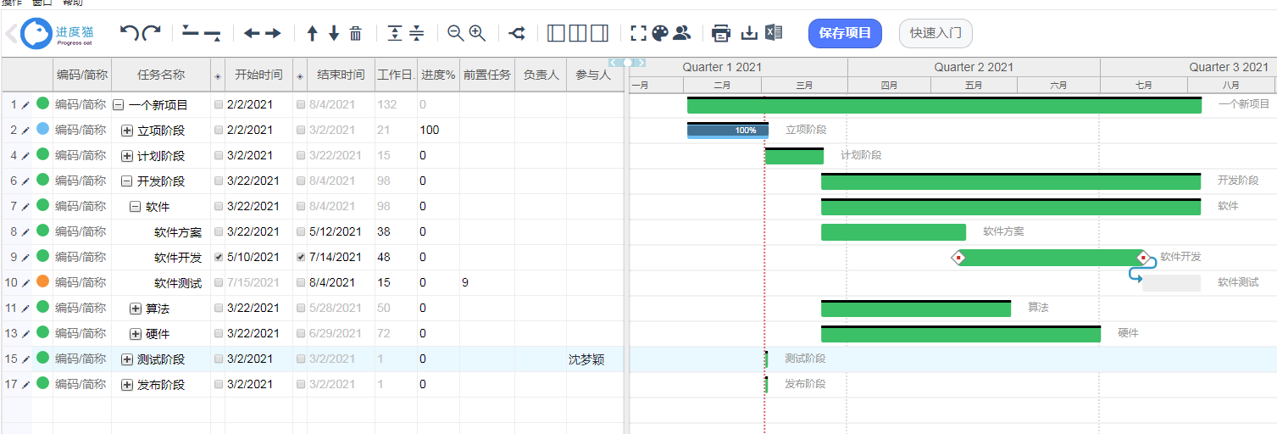Click the blue status dot on the 立项阶段 row
Screen dimensions: 1277x434
pyautogui.click(x=42, y=129)
